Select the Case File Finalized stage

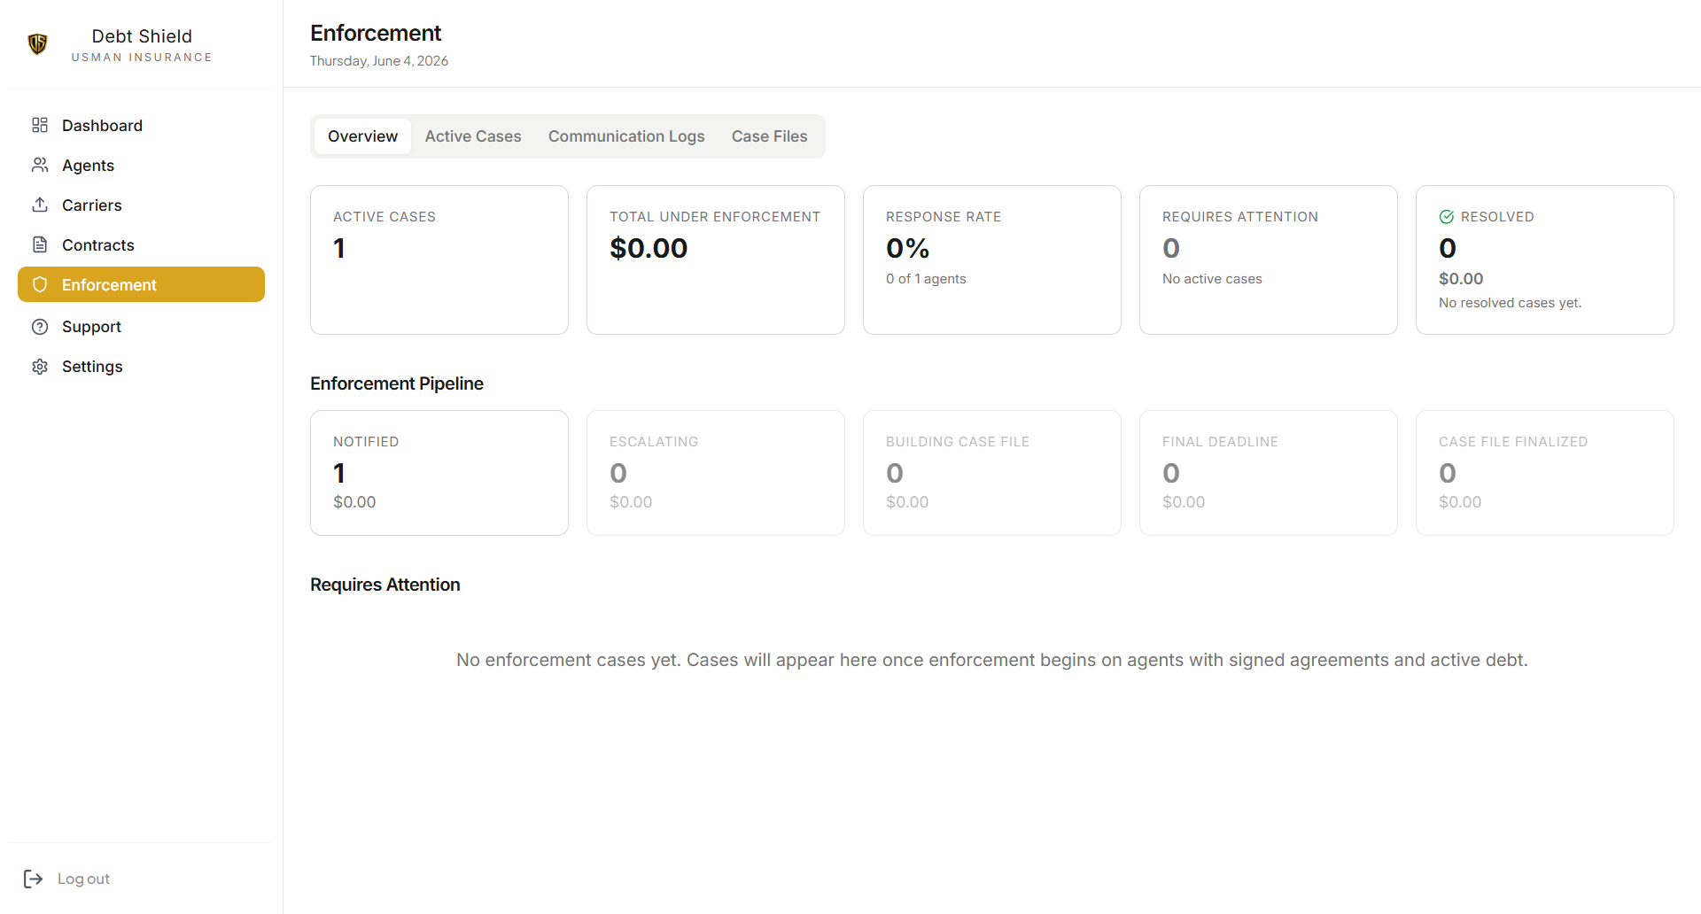[x=1545, y=473]
